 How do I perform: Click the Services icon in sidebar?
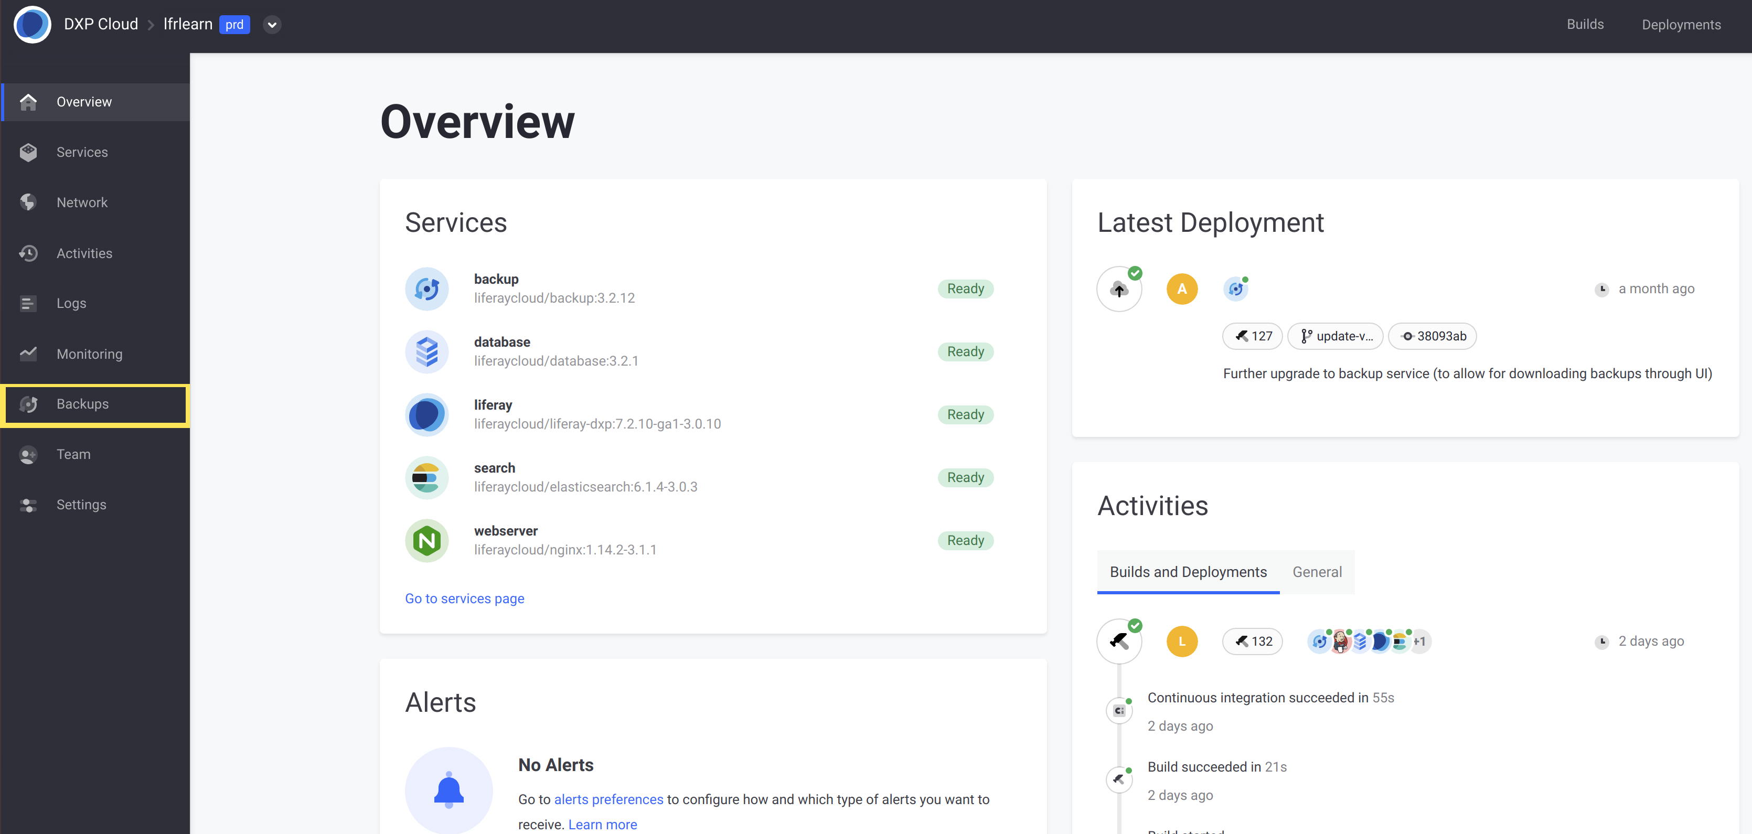pyautogui.click(x=30, y=151)
